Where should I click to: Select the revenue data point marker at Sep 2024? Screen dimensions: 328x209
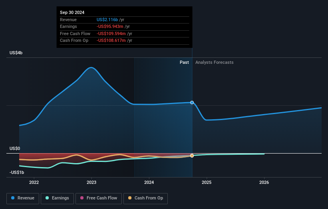[192, 103]
